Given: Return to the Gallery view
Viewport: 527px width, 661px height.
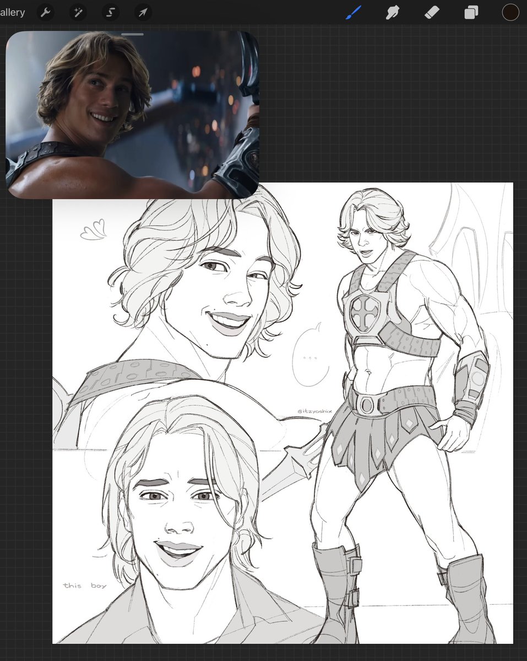Looking at the screenshot, I should tap(12, 12).
